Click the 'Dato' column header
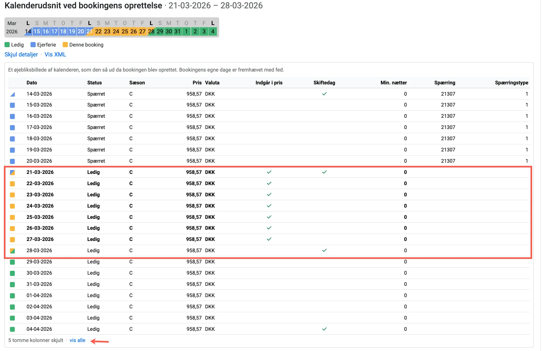 (32, 82)
